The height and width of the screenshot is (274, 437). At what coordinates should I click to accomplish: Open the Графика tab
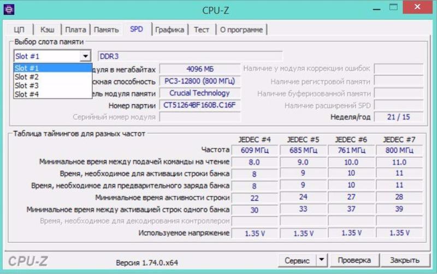click(169, 29)
